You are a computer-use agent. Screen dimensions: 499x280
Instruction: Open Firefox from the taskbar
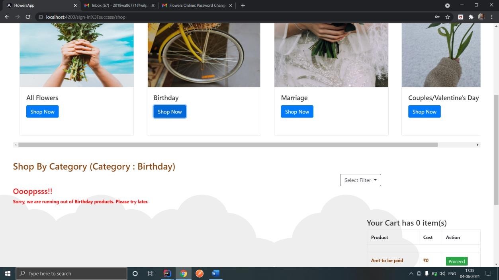coord(199,273)
